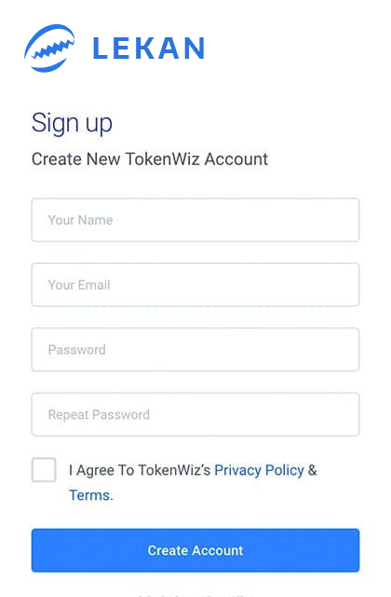The height and width of the screenshot is (597, 391).
Task: Open the Terms link
Action: coord(91,495)
